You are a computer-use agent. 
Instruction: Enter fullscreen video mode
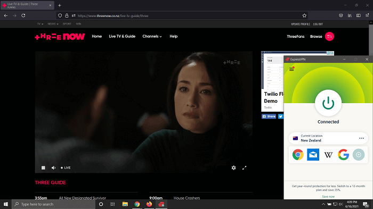[244, 168]
